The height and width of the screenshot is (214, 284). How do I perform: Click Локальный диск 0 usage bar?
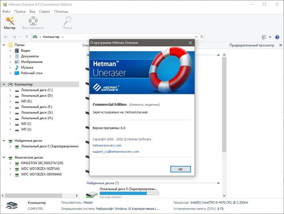point(129,193)
